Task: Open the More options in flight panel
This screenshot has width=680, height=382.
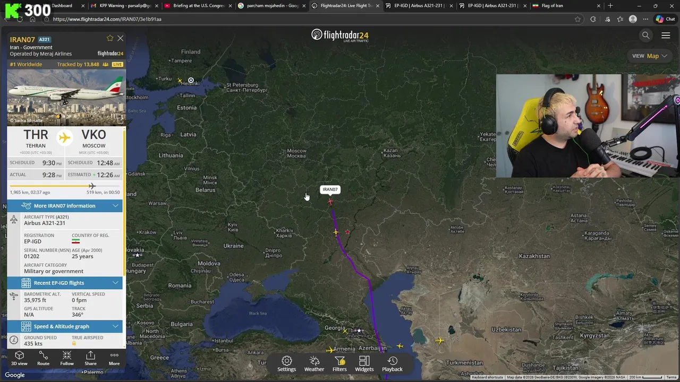Action: pos(114,358)
